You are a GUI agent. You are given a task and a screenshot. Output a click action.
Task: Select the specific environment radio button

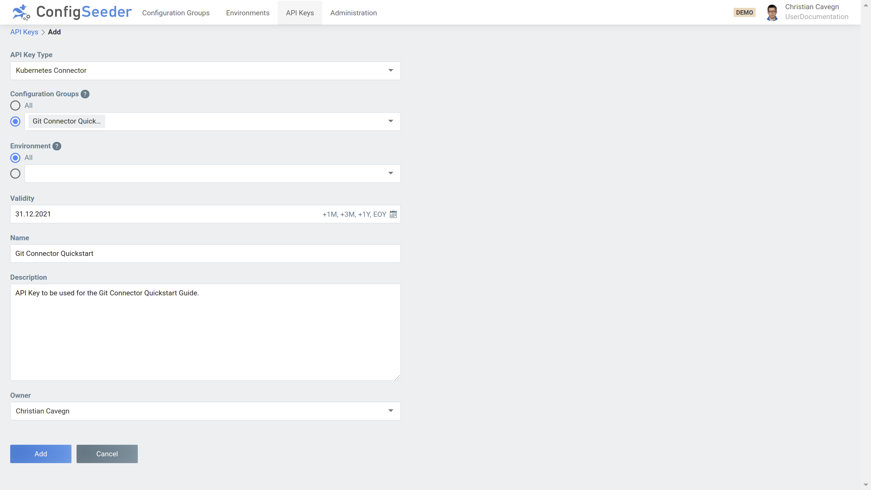[15, 174]
